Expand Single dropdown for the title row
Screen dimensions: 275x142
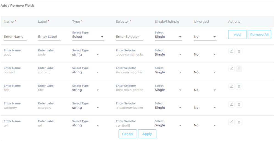point(168,90)
